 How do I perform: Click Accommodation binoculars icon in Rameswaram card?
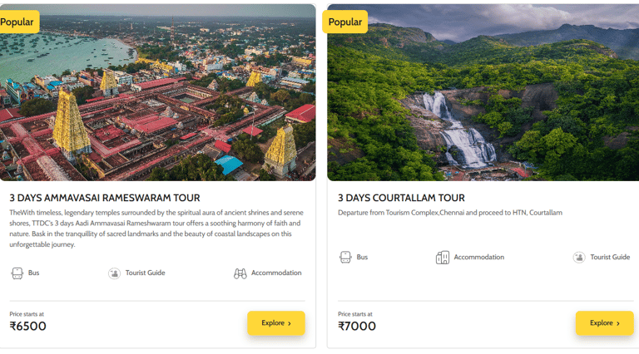[240, 273]
